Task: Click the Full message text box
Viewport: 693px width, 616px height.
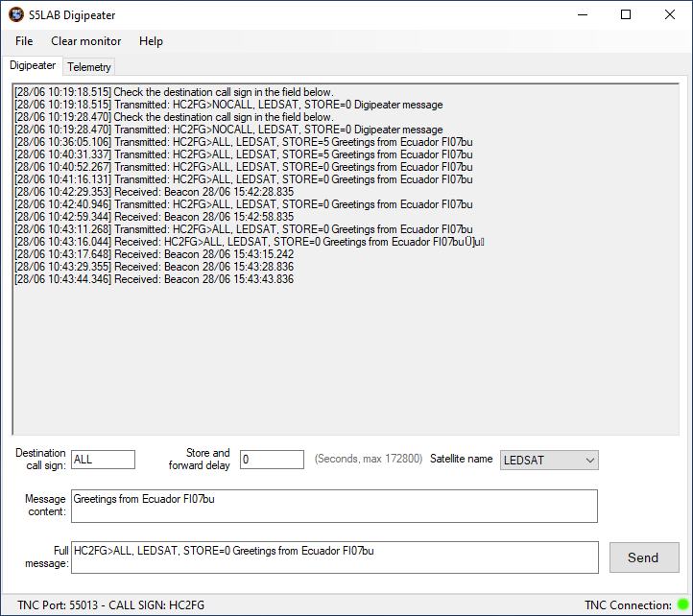Action: tap(335, 557)
